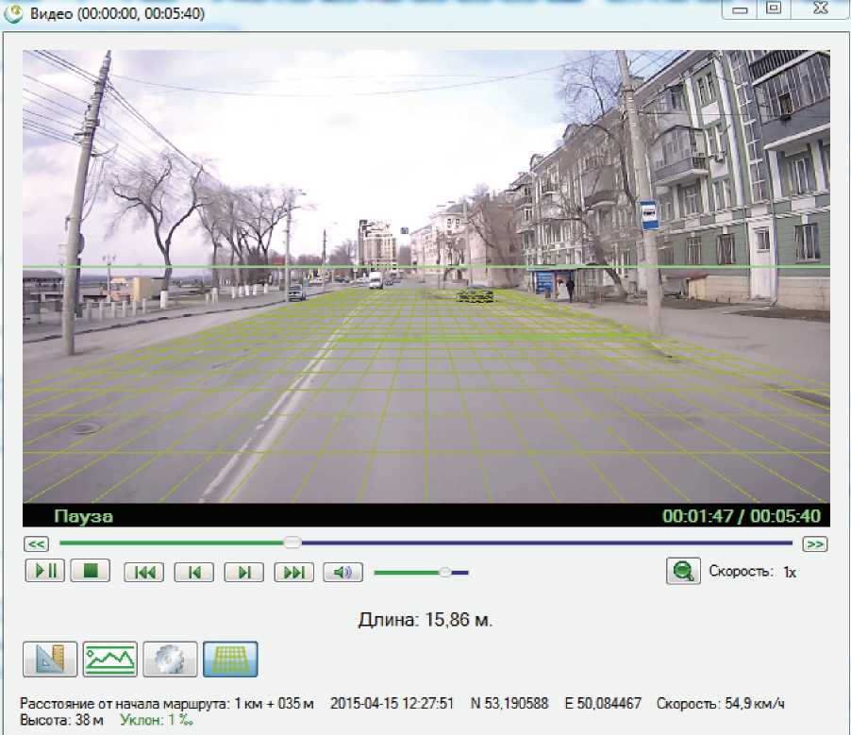The height and width of the screenshot is (735, 851).
Task: Step back one frame
Action: pyautogui.click(x=193, y=572)
